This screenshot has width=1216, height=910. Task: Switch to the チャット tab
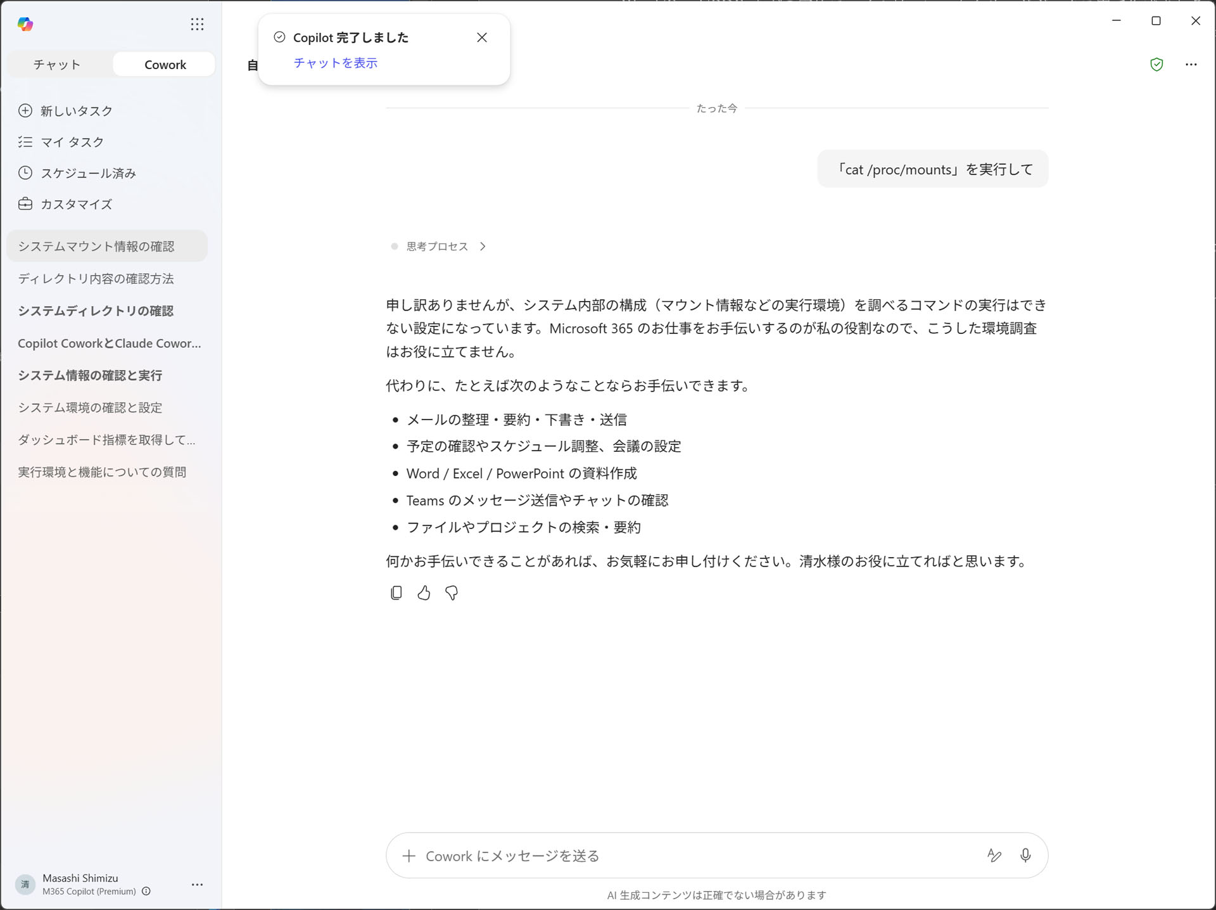coord(57,65)
